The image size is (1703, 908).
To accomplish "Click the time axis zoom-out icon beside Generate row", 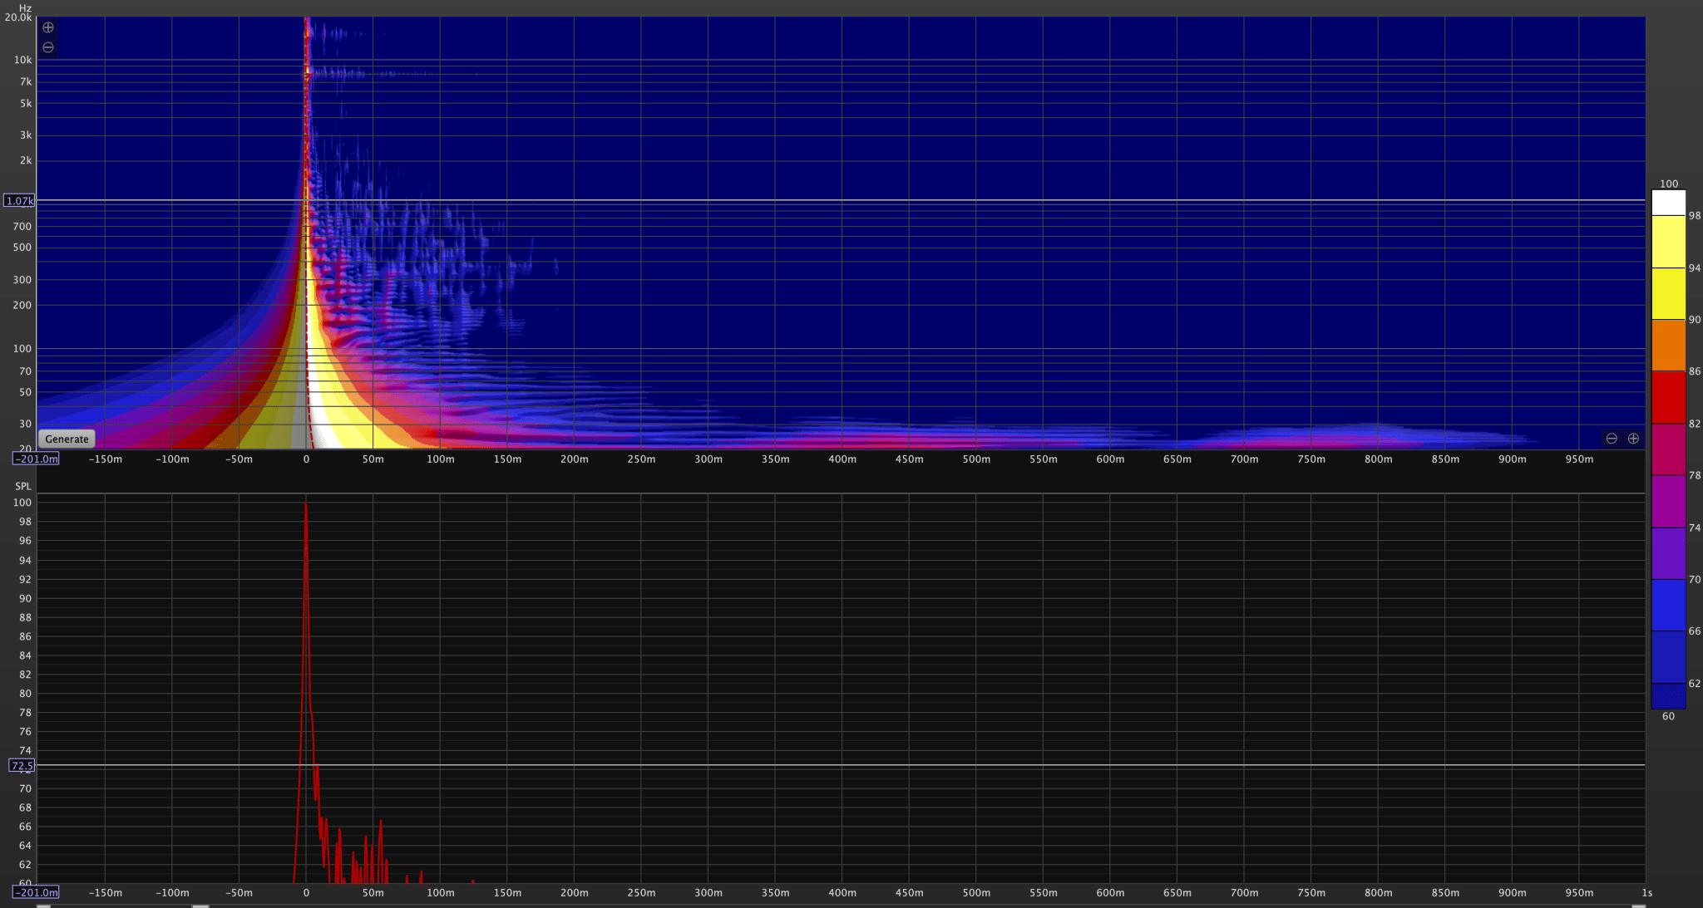I will coord(1612,439).
